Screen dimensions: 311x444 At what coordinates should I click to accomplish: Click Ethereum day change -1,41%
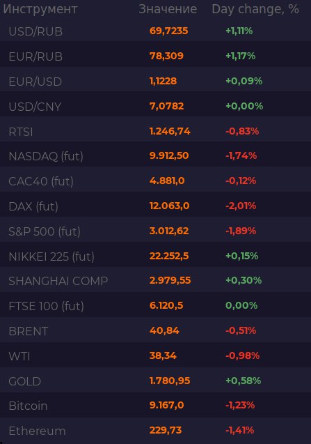240,431
